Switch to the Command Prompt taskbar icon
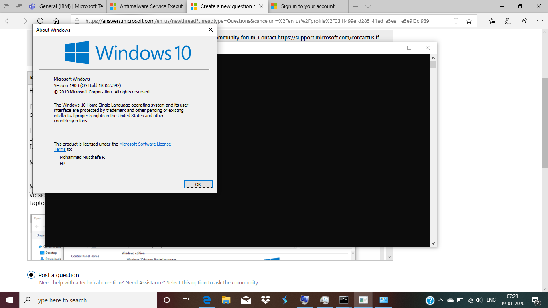Screen dimensions: 548x308 tap(343, 300)
